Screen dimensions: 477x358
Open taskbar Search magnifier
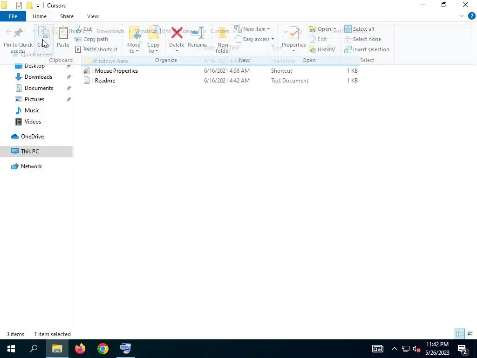point(34,349)
